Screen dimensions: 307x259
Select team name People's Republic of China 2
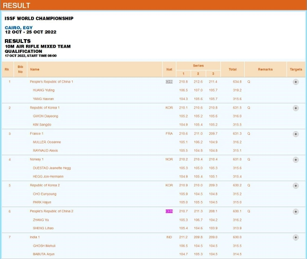coord(51,211)
